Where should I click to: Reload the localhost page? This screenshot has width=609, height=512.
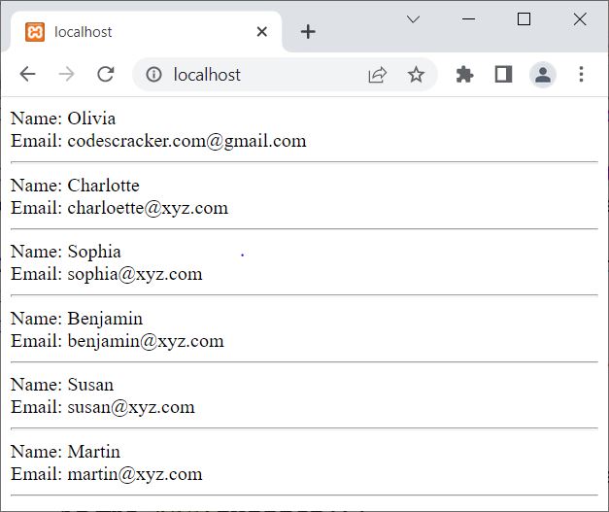tap(105, 74)
